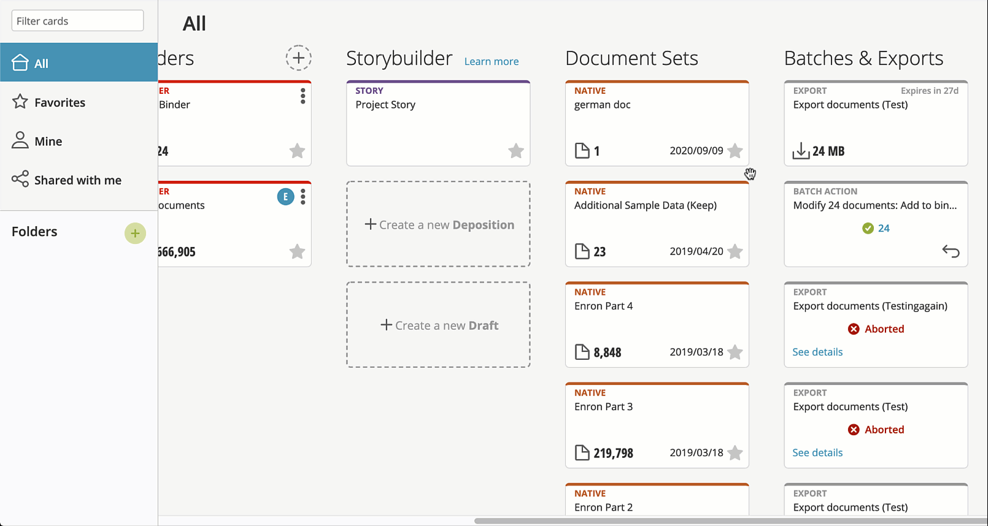See details for aborted Export documents (Test)
This screenshot has height=526, width=988.
point(817,452)
